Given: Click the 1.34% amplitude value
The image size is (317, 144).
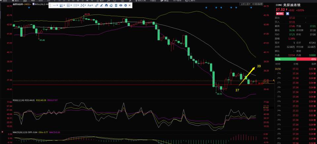Looking at the screenshot, I should pyautogui.click(x=292, y=39).
